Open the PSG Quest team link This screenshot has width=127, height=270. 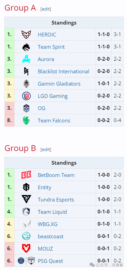pos(50,261)
